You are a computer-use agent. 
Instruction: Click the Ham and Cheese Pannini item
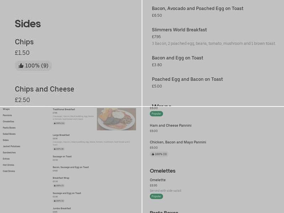point(170,125)
